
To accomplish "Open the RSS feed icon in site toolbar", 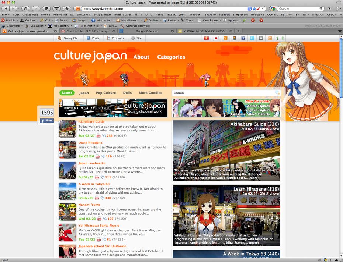I will (x=270, y=38).
